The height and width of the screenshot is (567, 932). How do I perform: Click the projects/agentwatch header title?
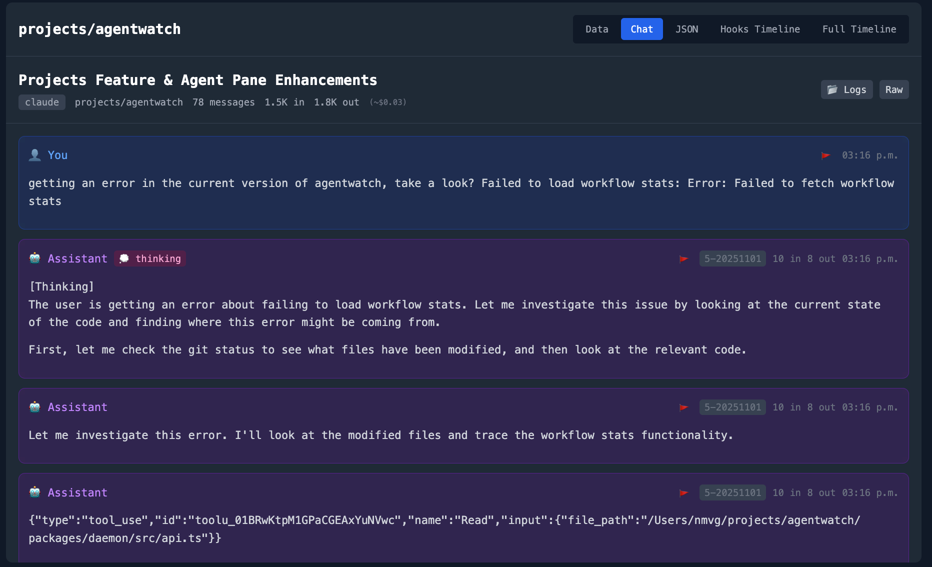click(x=99, y=29)
